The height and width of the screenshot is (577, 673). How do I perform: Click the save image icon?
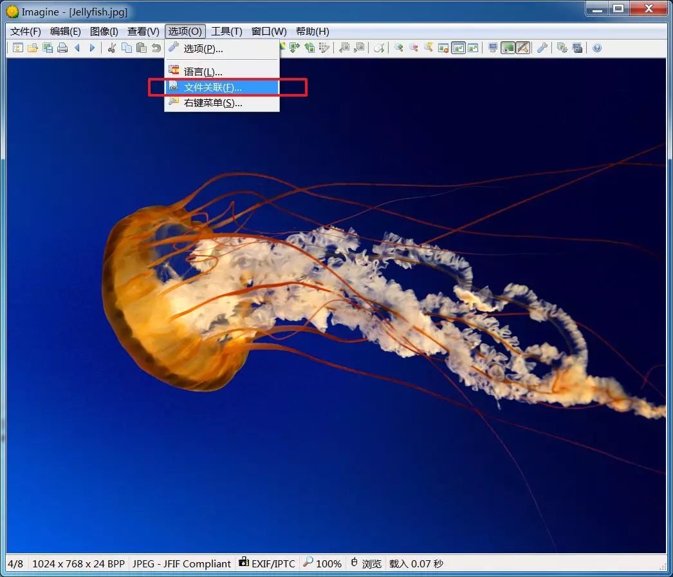pyautogui.click(x=48, y=48)
